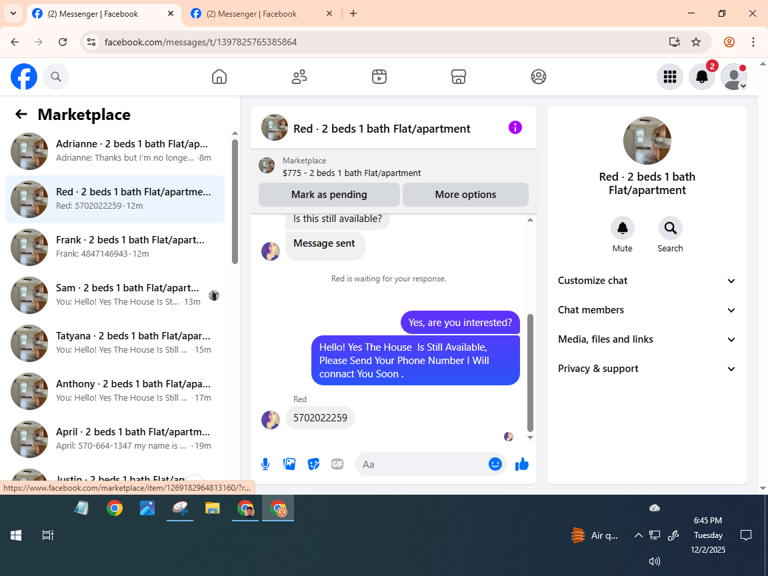
Task: Expand Media, files and links section
Action: click(647, 339)
